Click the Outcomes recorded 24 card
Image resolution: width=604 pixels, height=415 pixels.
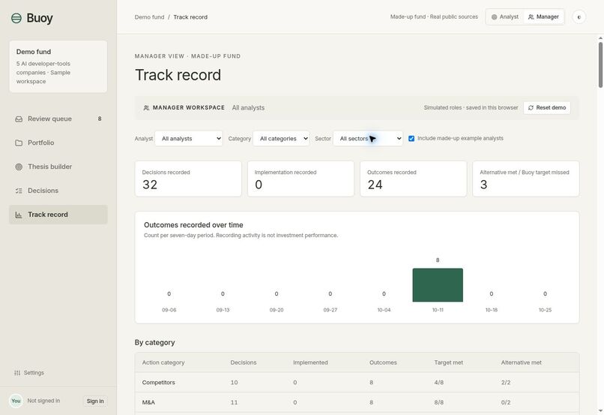414,179
